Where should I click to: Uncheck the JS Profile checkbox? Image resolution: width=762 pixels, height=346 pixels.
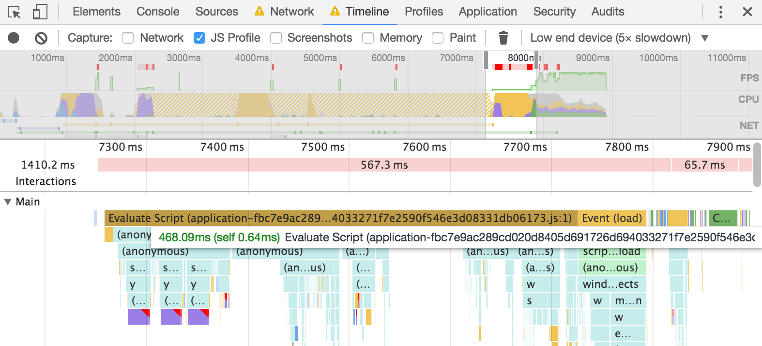pyautogui.click(x=199, y=38)
